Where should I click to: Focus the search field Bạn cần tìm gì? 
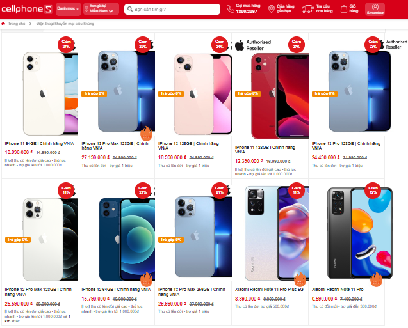pyautogui.click(x=172, y=9)
